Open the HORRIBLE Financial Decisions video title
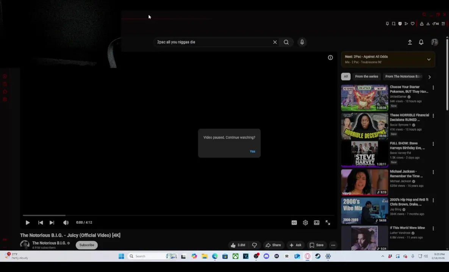This screenshot has width=449, height=272. coord(410,117)
